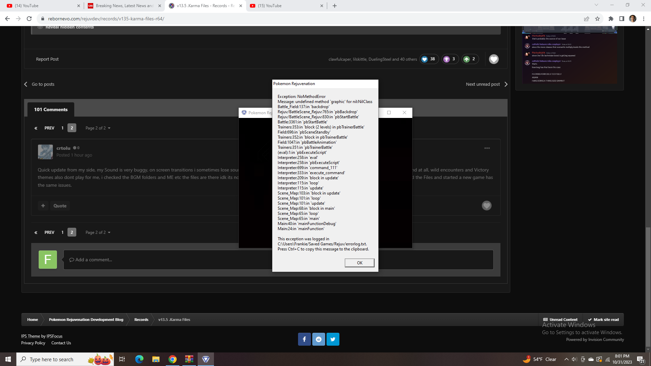Click the taskbar search box
This screenshot has width=651, height=366.
(65, 359)
